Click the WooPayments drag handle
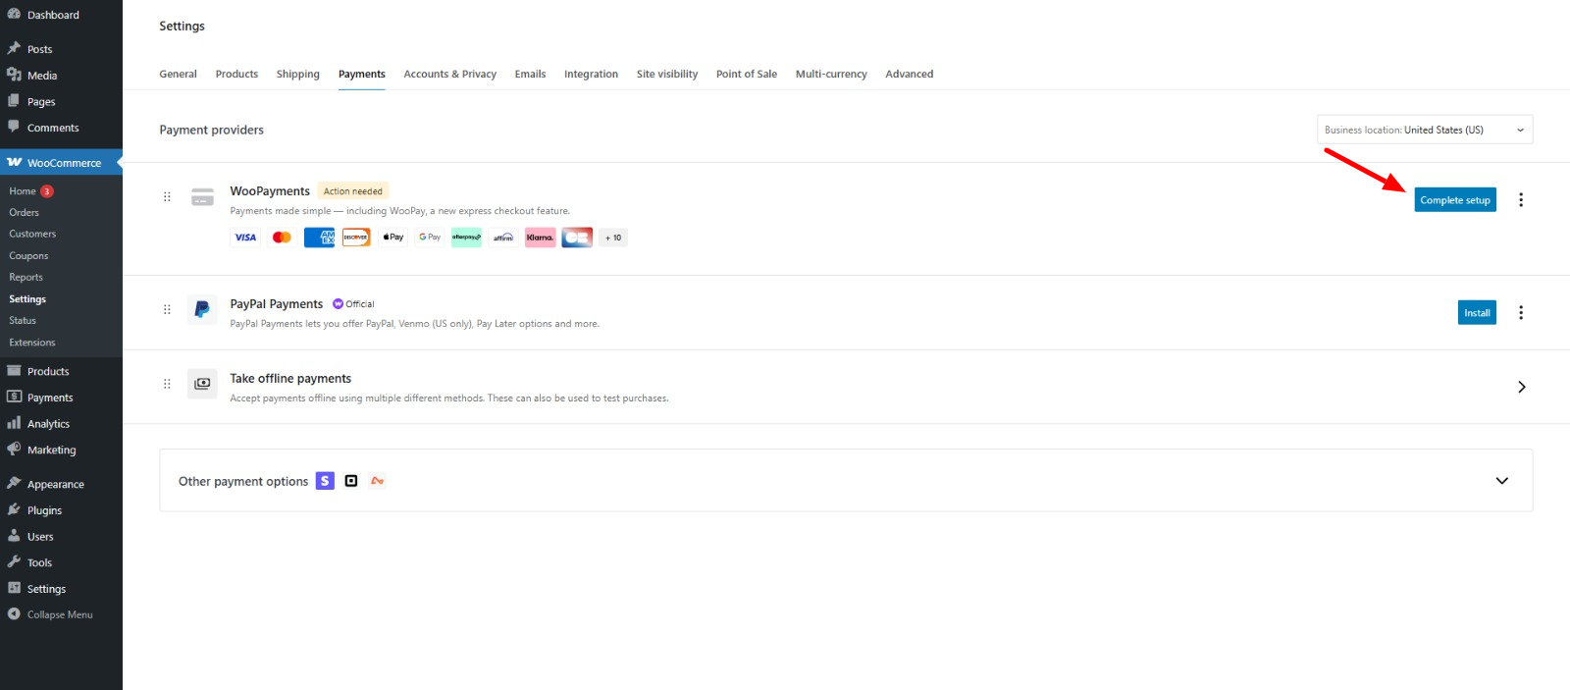Screen dimensions: 1570x690 (167, 196)
